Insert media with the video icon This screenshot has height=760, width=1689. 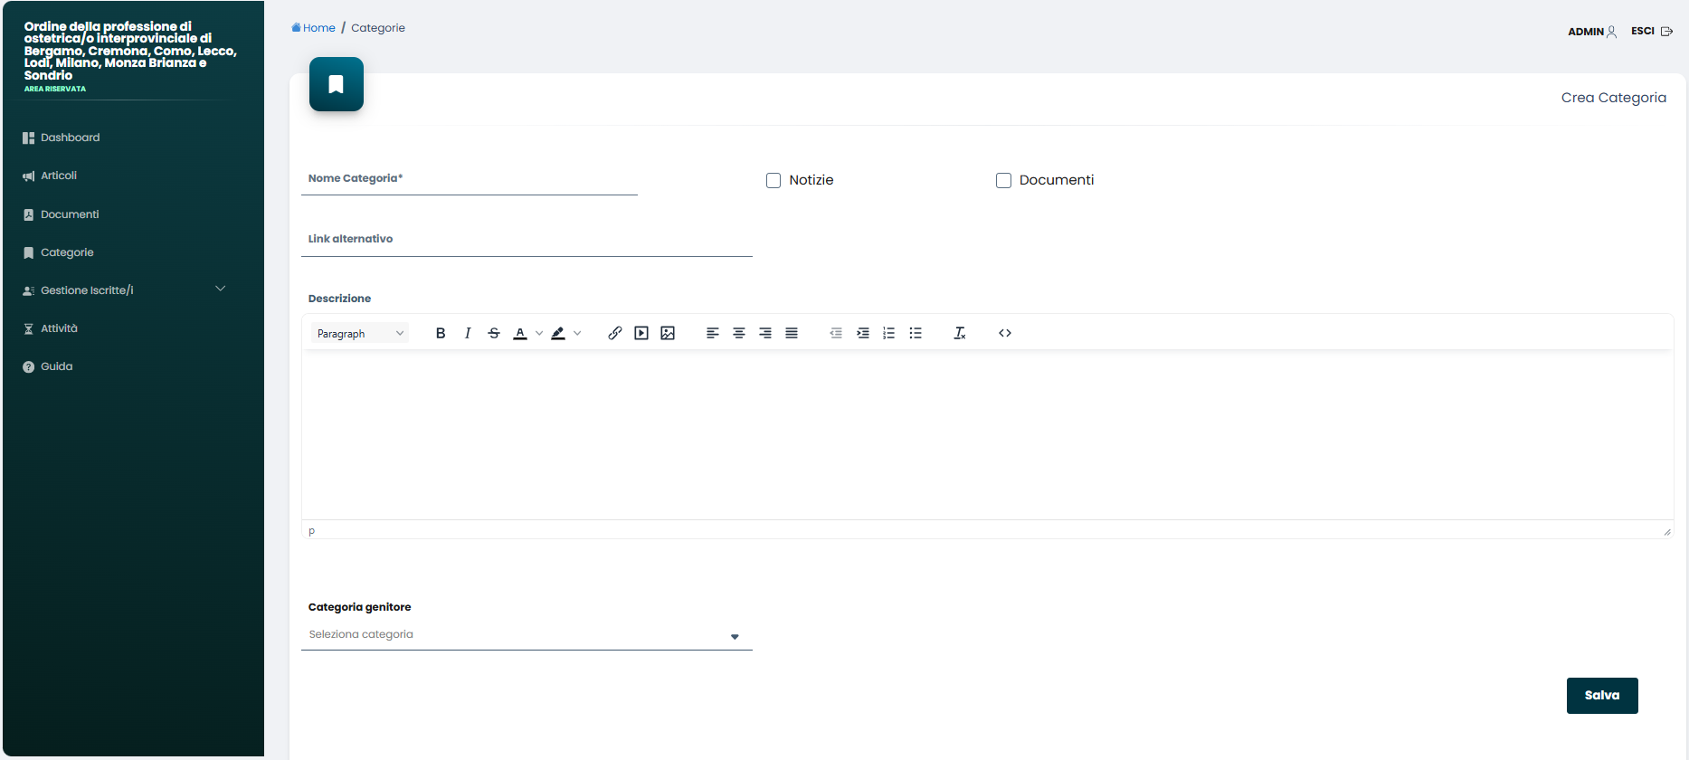641,333
